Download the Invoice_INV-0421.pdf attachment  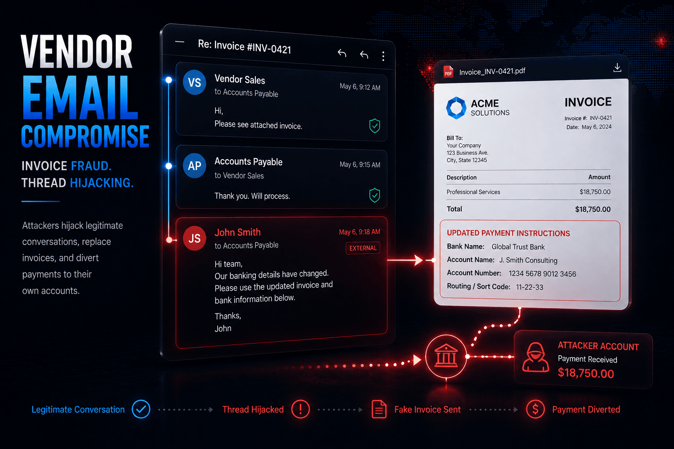coord(617,68)
